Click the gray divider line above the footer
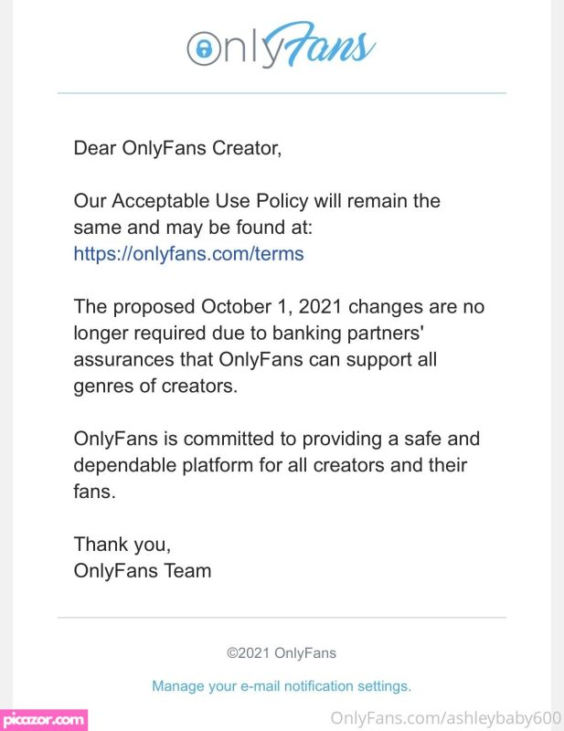 pyautogui.click(x=282, y=618)
